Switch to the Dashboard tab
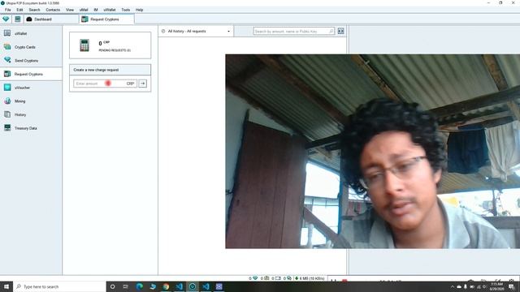This screenshot has height=292, width=520. pyautogui.click(x=51, y=19)
